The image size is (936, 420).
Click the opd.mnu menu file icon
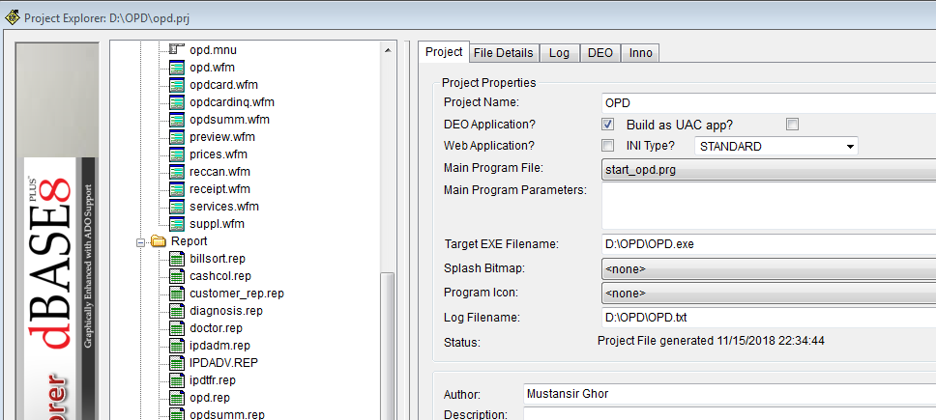[177, 50]
